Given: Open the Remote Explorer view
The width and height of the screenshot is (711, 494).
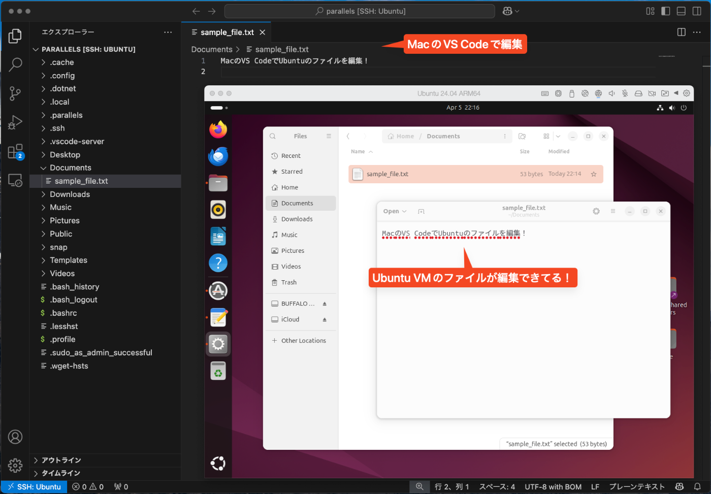Looking at the screenshot, I should click(x=15, y=180).
